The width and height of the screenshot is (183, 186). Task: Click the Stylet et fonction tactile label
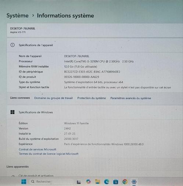click(x=34, y=87)
